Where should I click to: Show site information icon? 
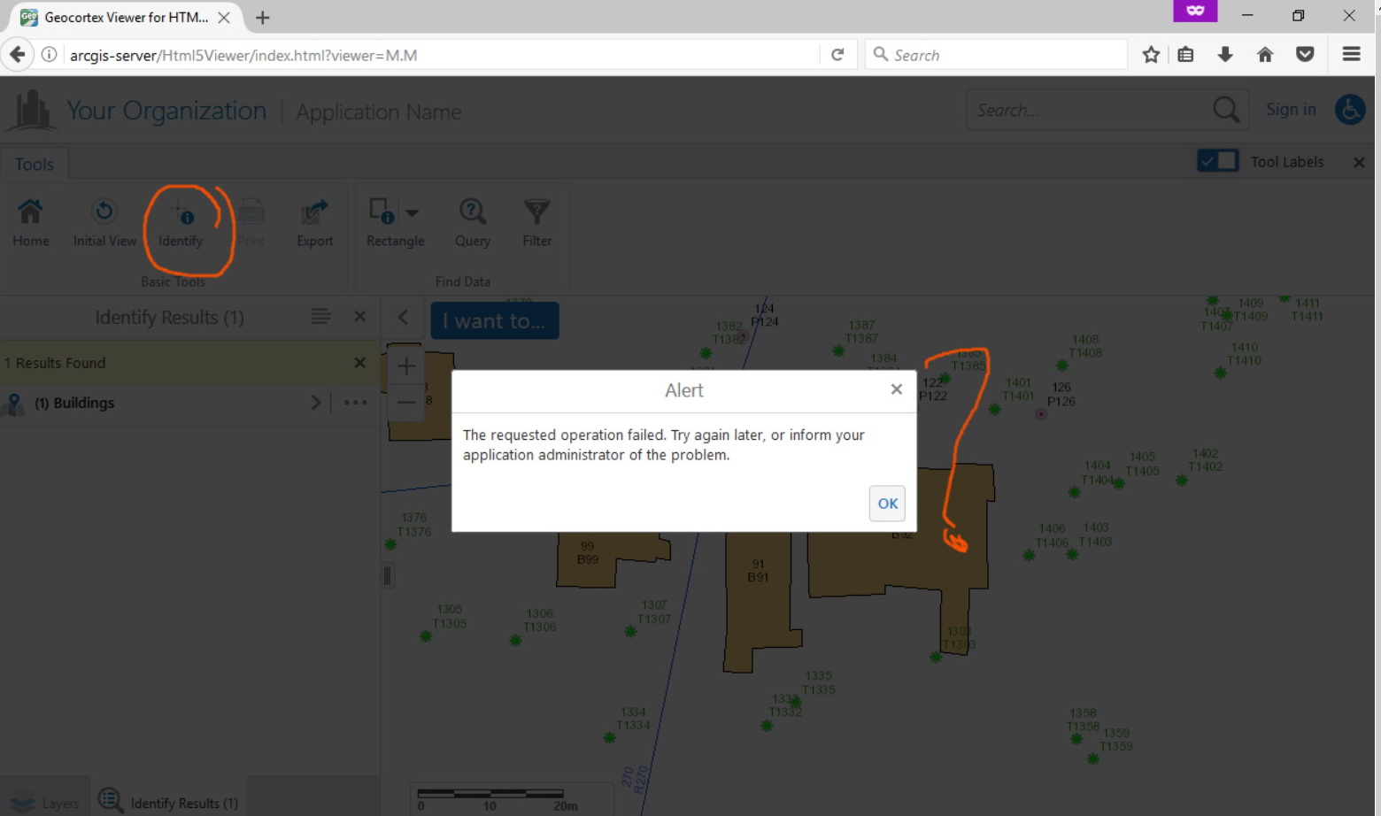click(x=50, y=55)
